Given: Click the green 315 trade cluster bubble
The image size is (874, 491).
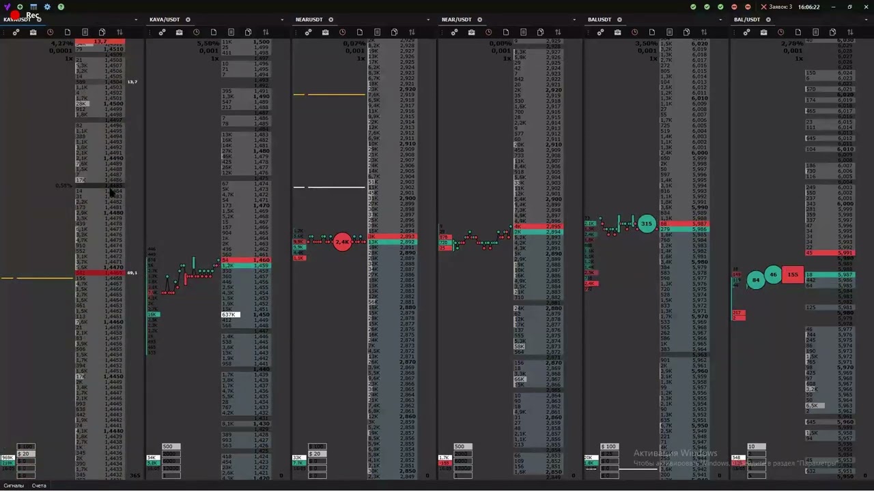Looking at the screenshot, I should tap(646, 224).
